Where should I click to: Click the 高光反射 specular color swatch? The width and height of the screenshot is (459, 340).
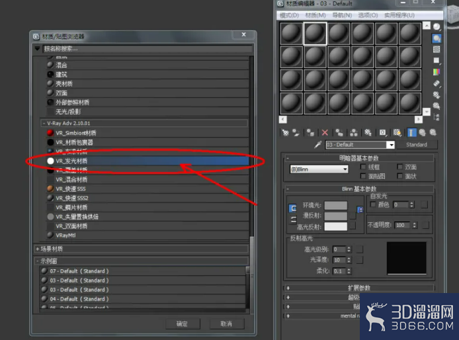tap(336, 226)
